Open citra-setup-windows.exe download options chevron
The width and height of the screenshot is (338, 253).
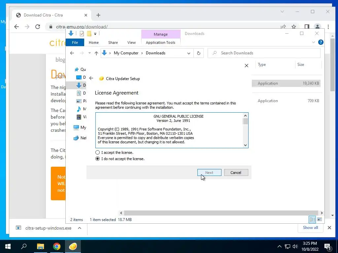[80, 228]
